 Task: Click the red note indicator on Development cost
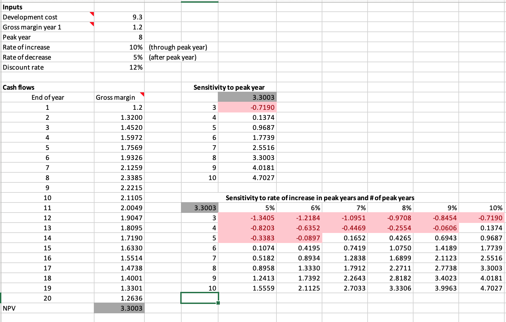91,15
